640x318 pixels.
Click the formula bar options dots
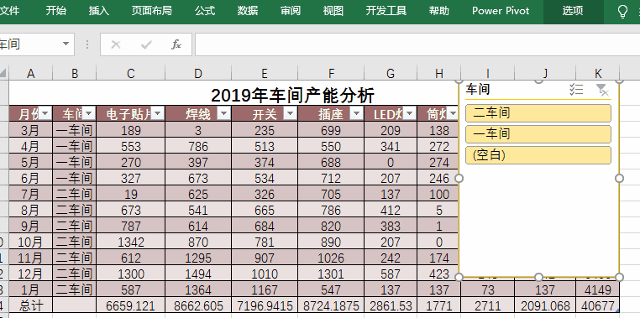[87, 44]
